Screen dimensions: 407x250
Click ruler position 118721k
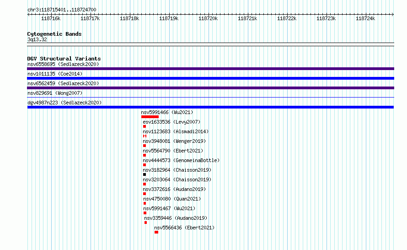click(x=247, y=18)
